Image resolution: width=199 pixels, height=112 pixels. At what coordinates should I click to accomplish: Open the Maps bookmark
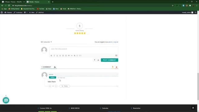coord(49,9)
